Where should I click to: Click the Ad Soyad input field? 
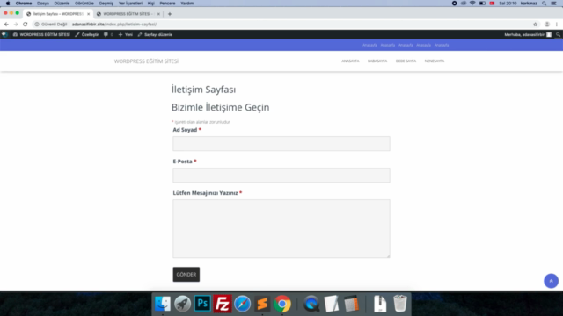[281, 143]
